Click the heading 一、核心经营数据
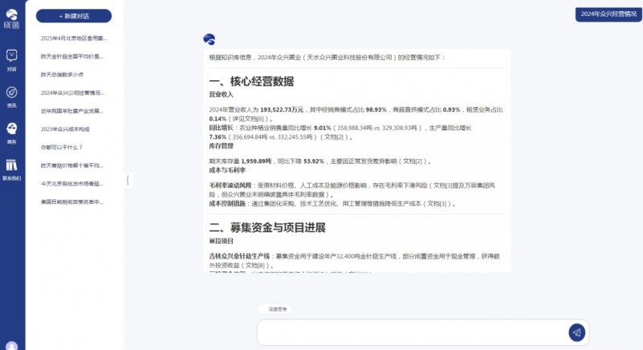The width and height of the screenshot is (643, 350). 251,81
